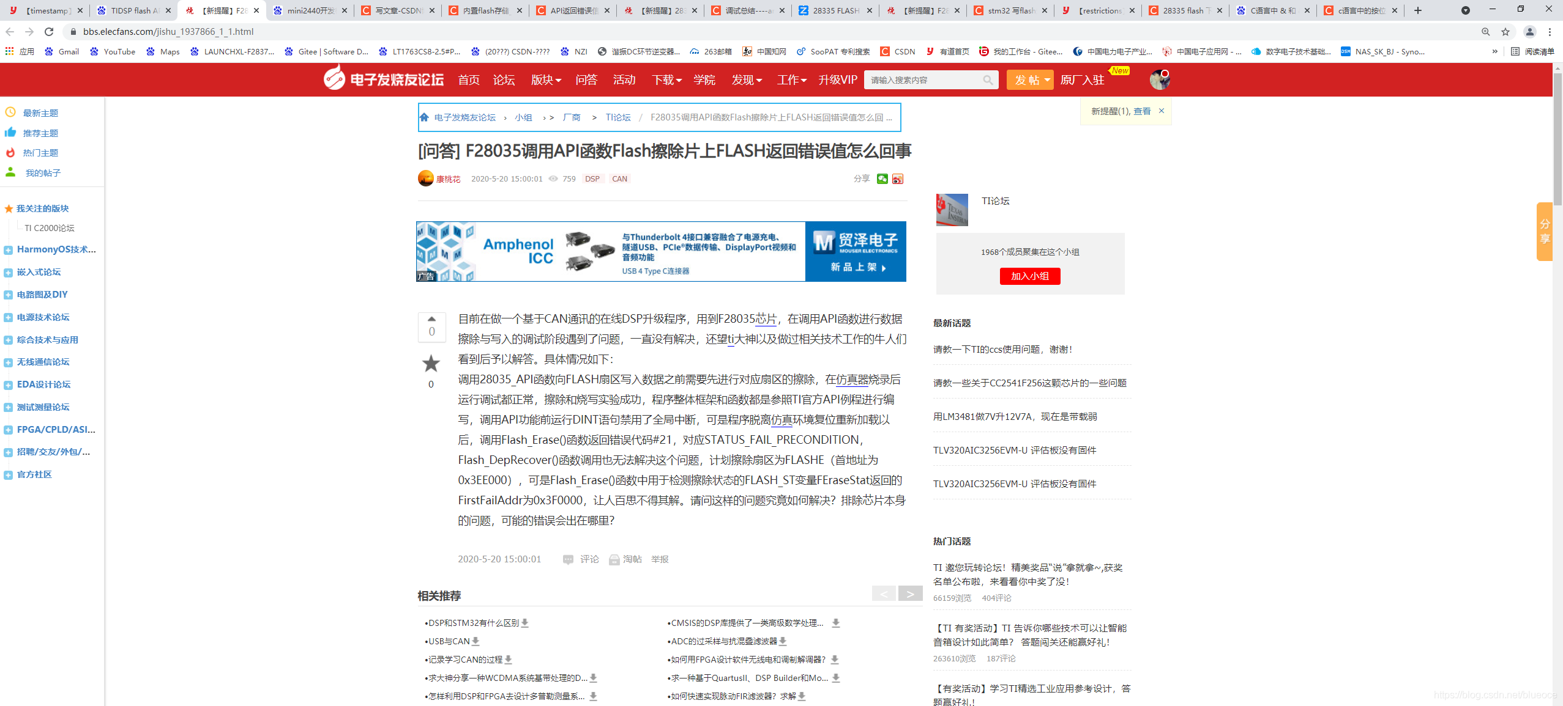Click the home icon in breadcrumb
This screenshot has width=1563, height=706.
coord(425,117)
